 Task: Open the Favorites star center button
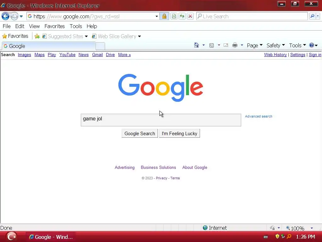15,36
